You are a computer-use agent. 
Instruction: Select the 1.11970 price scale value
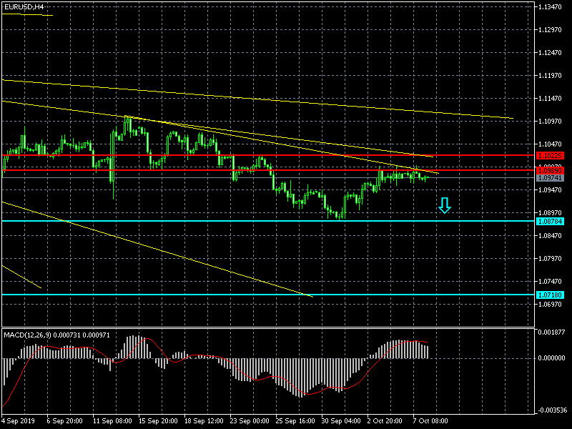click(x=552, y=75)
